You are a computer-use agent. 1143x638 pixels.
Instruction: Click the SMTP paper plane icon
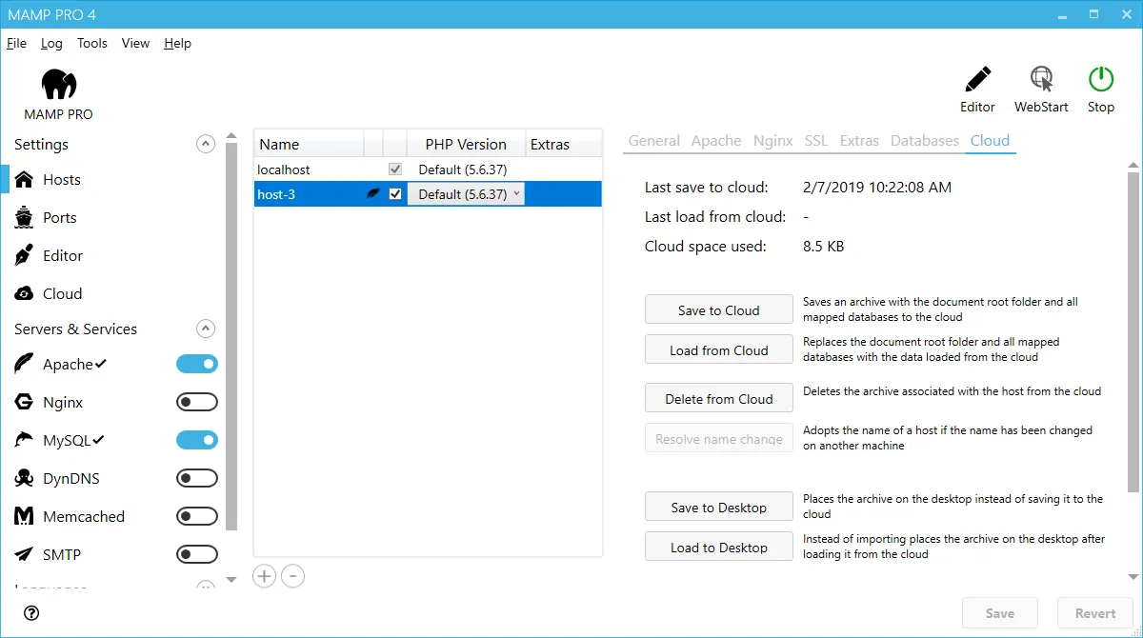(x=25, y=554)
